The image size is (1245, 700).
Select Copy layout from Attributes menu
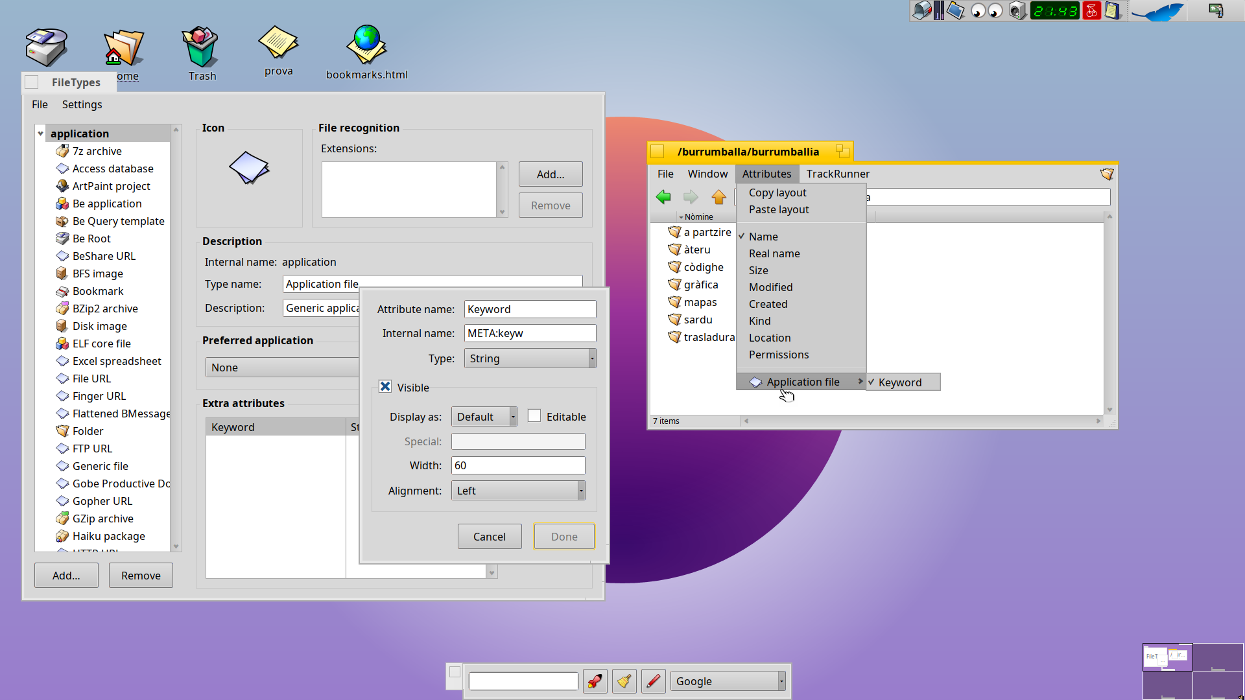[x=777, y=192]
